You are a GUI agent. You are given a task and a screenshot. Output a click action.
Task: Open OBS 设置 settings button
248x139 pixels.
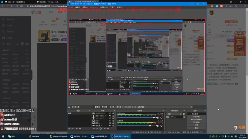point(197,125)
